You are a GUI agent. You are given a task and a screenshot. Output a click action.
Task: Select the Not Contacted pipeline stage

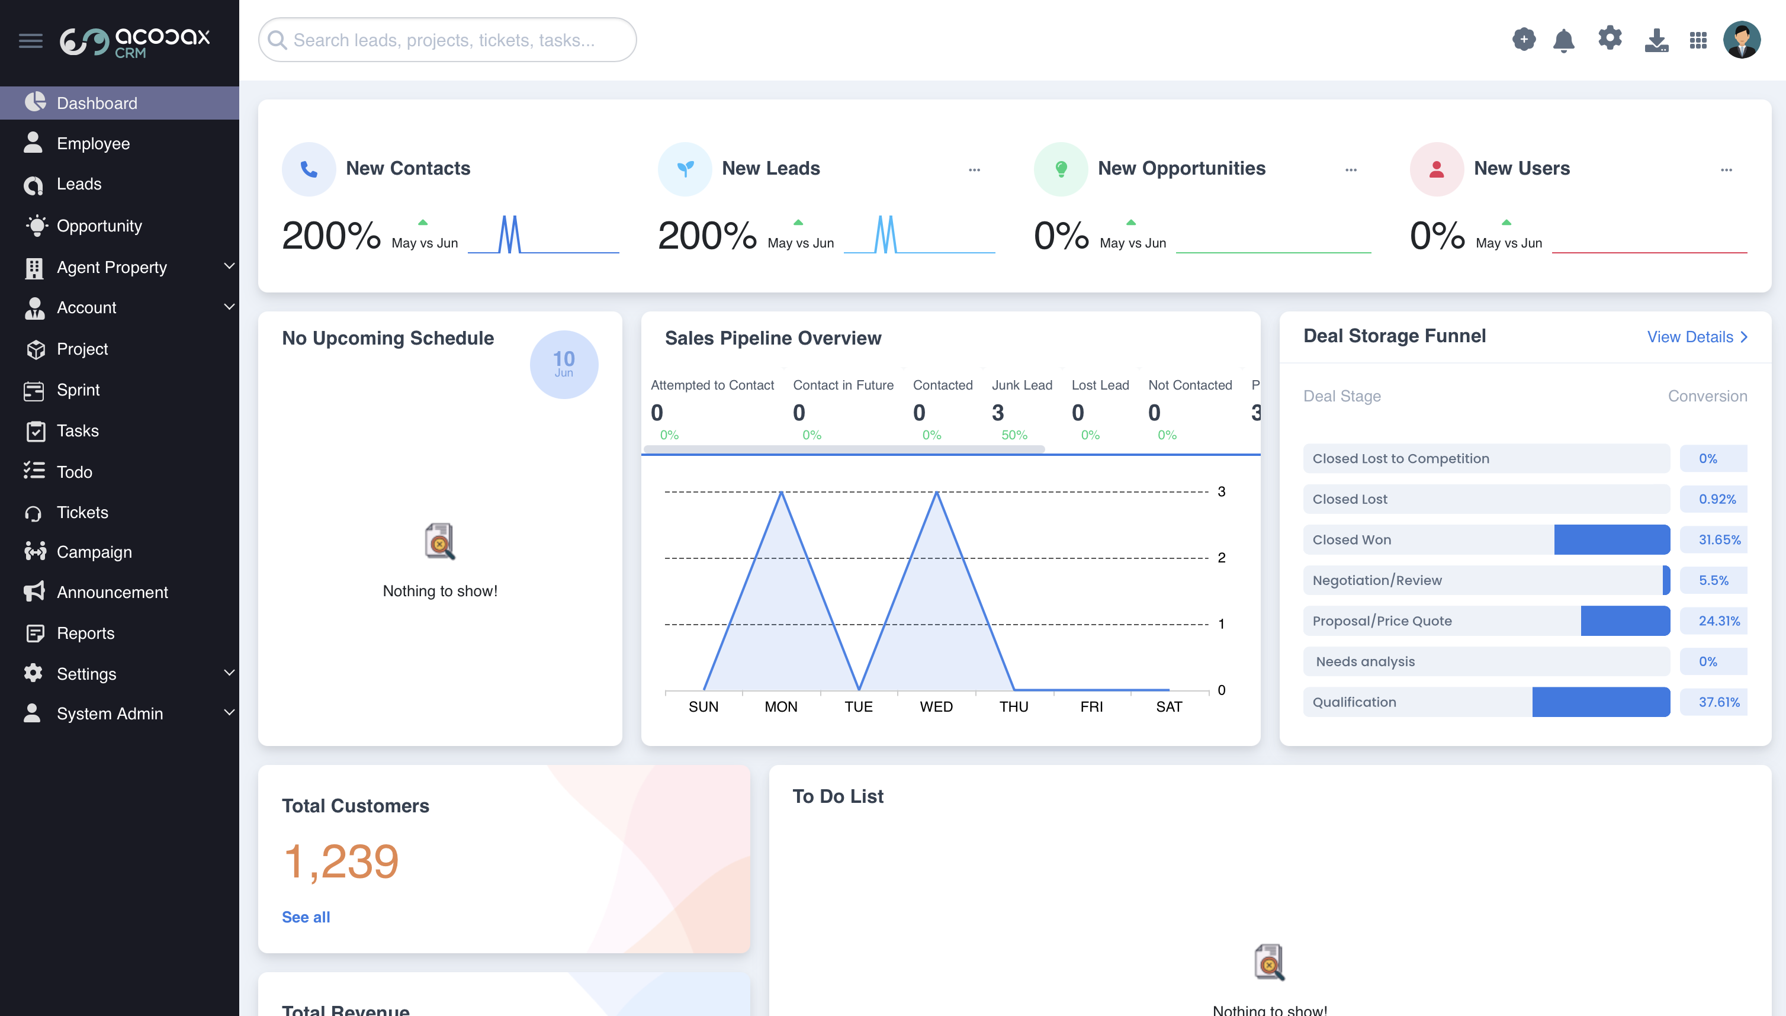click(x=1190, y=410)
